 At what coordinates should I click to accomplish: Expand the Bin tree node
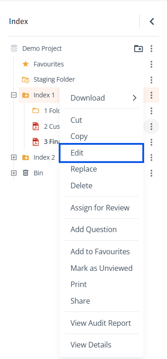coord(14,173)
